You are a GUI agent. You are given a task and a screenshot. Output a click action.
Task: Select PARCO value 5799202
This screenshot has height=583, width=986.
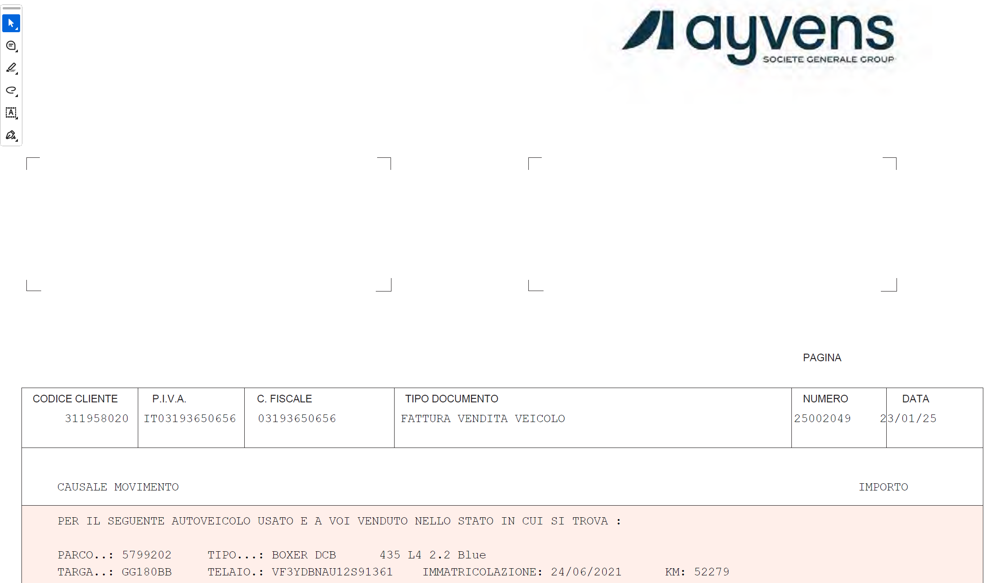[147, 555]
